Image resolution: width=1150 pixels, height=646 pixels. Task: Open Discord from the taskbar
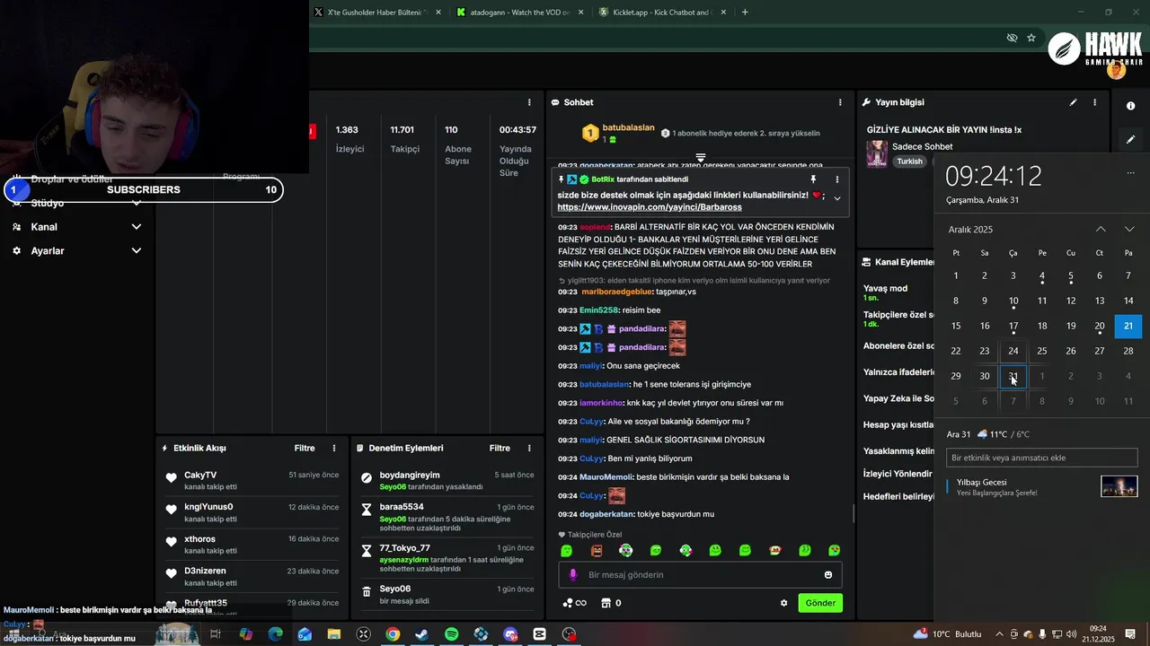click(x=510, y=634)
